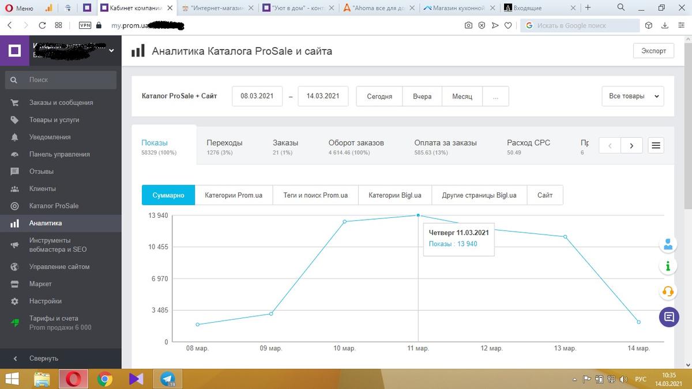Select Категории Prom.ua chart tab
Screen dimensions: 692x389
(x=234, y=195)
